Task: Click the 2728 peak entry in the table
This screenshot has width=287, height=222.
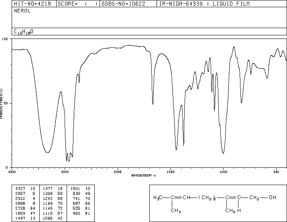Action: (20, 208)
